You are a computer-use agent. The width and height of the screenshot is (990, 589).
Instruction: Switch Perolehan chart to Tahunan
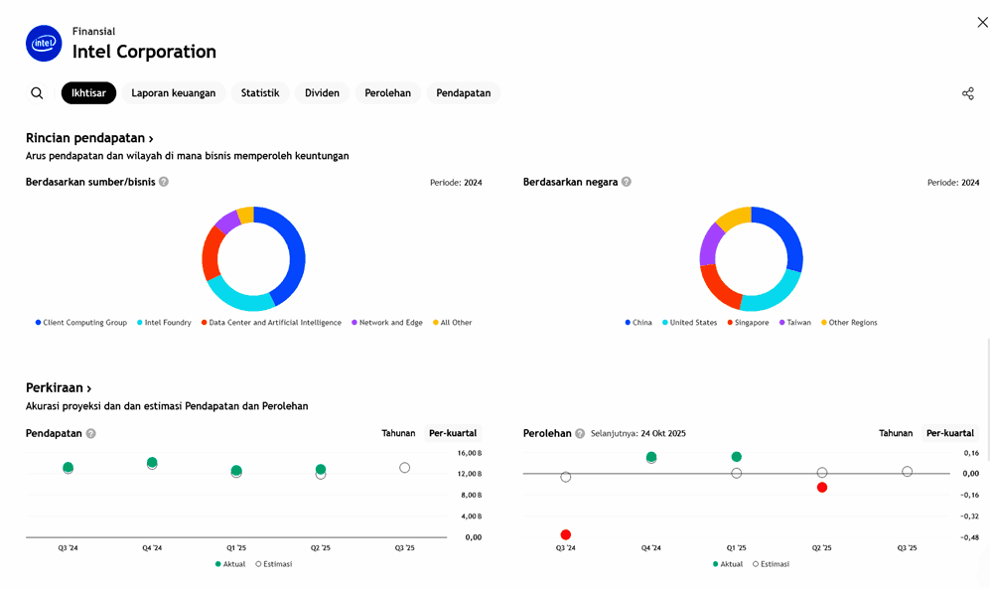click(x=895, y=433)
